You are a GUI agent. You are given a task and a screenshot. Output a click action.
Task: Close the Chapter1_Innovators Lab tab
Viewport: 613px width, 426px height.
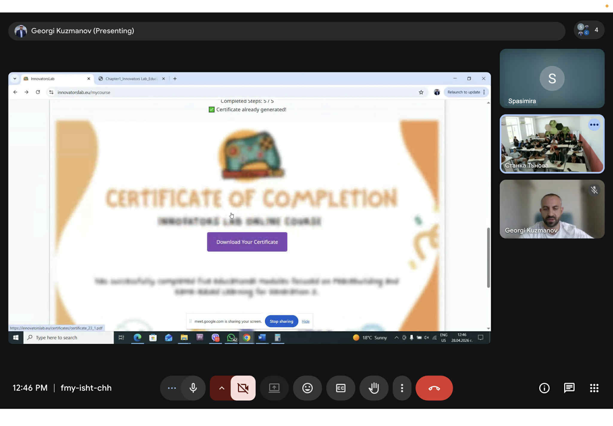pos(163,79)
